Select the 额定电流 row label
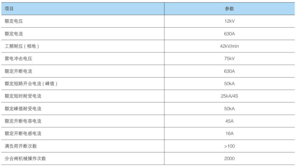The height and width of the screenshot is (167, 296). 14,34
